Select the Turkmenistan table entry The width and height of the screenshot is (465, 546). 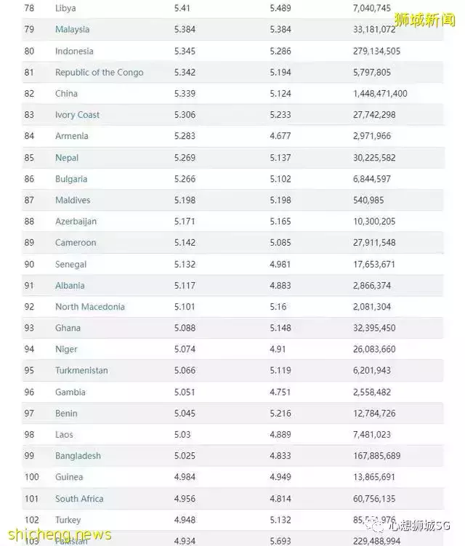(81, 371)
